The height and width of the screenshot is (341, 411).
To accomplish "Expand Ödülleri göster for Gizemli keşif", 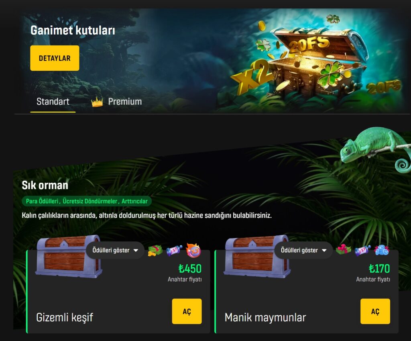I will (115, 250).
